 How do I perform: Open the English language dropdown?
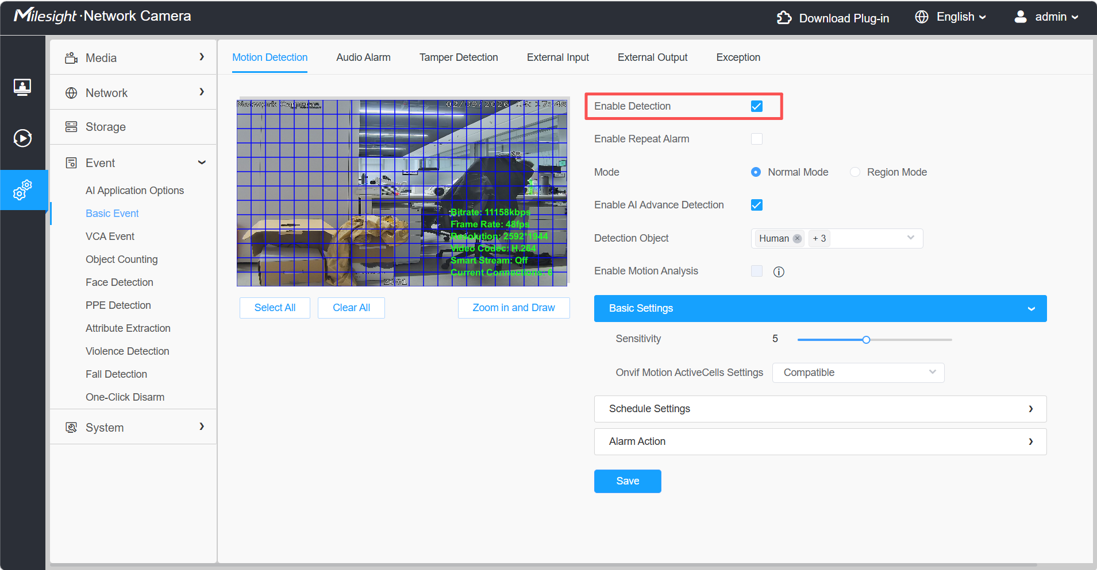961,17
